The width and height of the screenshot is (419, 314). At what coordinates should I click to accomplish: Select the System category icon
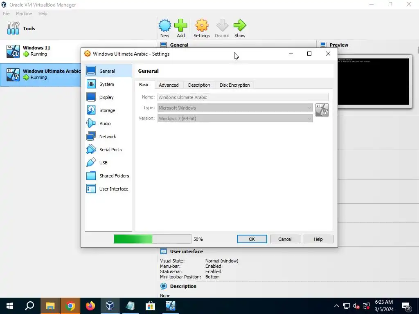(x=91, y=84)
